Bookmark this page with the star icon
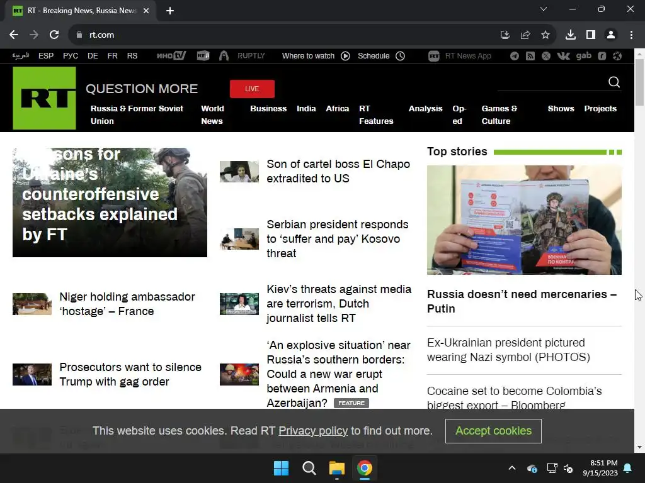 coord(545,35)
